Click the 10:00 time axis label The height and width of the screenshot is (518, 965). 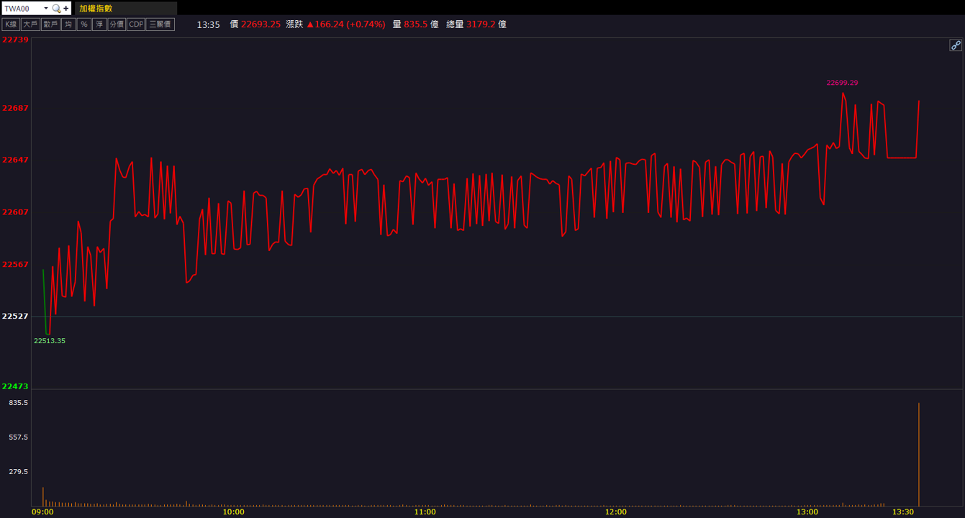point(233,512)
